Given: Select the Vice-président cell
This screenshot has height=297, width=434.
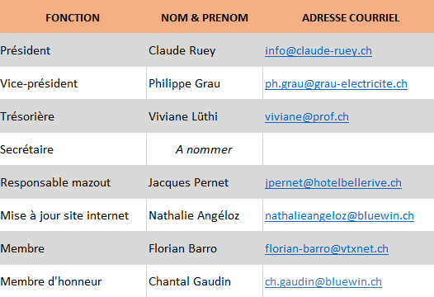Looking at the screenshot, I should [73, 83].
